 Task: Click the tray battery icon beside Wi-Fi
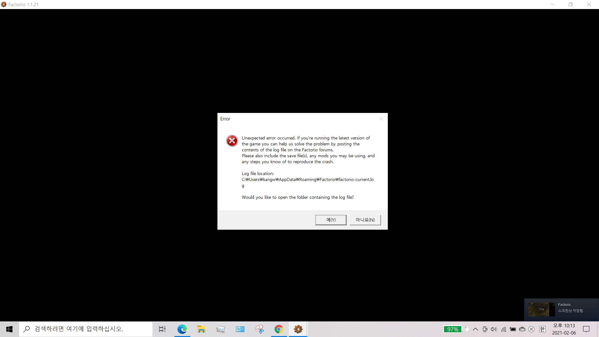513,329
